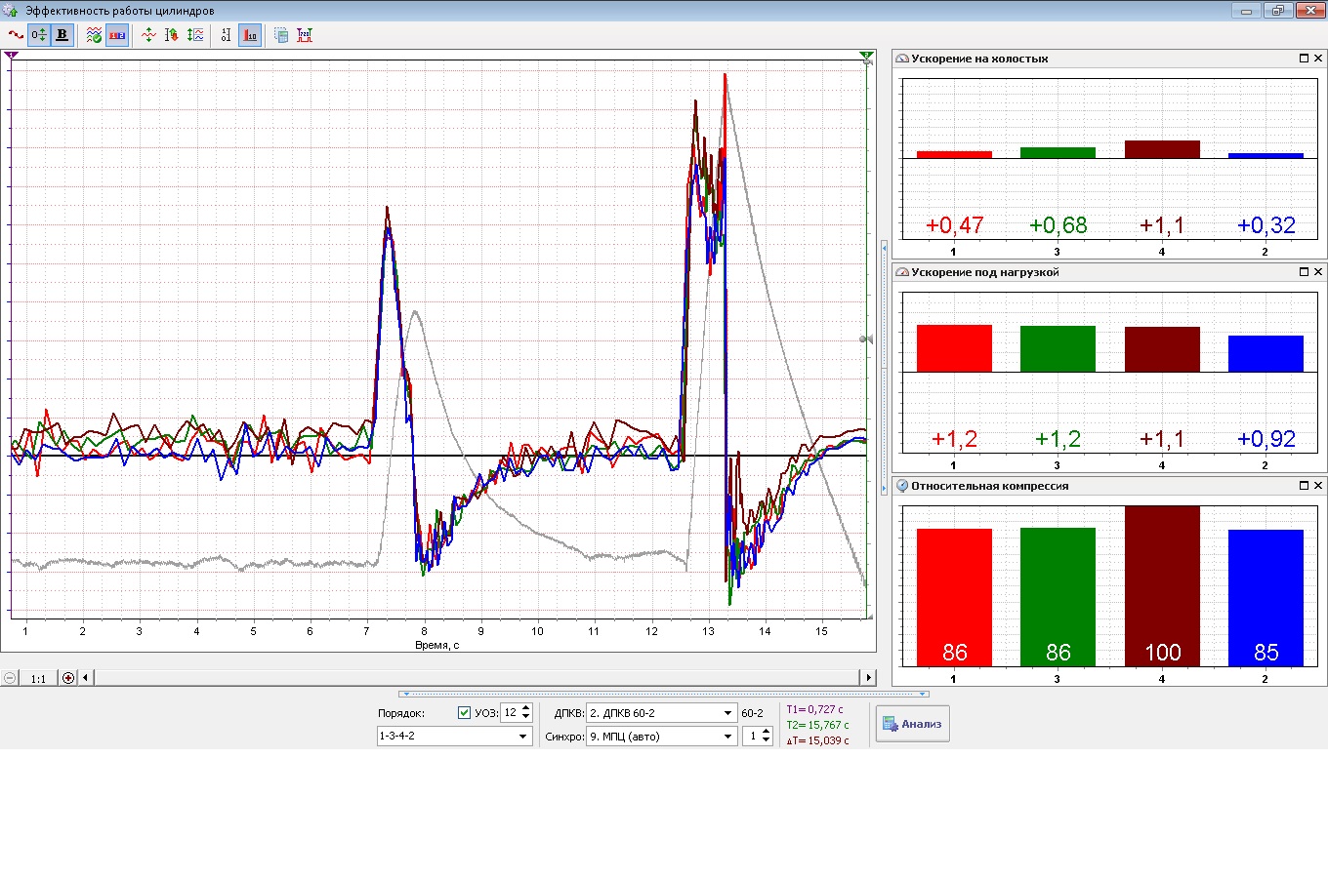Screen dimensions: 1328x878
Task: Click the window title bar app icon
Action: 11,11
